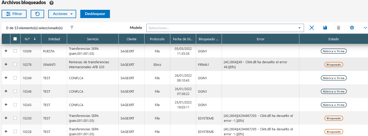
Task: Expand the chevron at the toolbar's right end
Action: click(x=365, y=28)
